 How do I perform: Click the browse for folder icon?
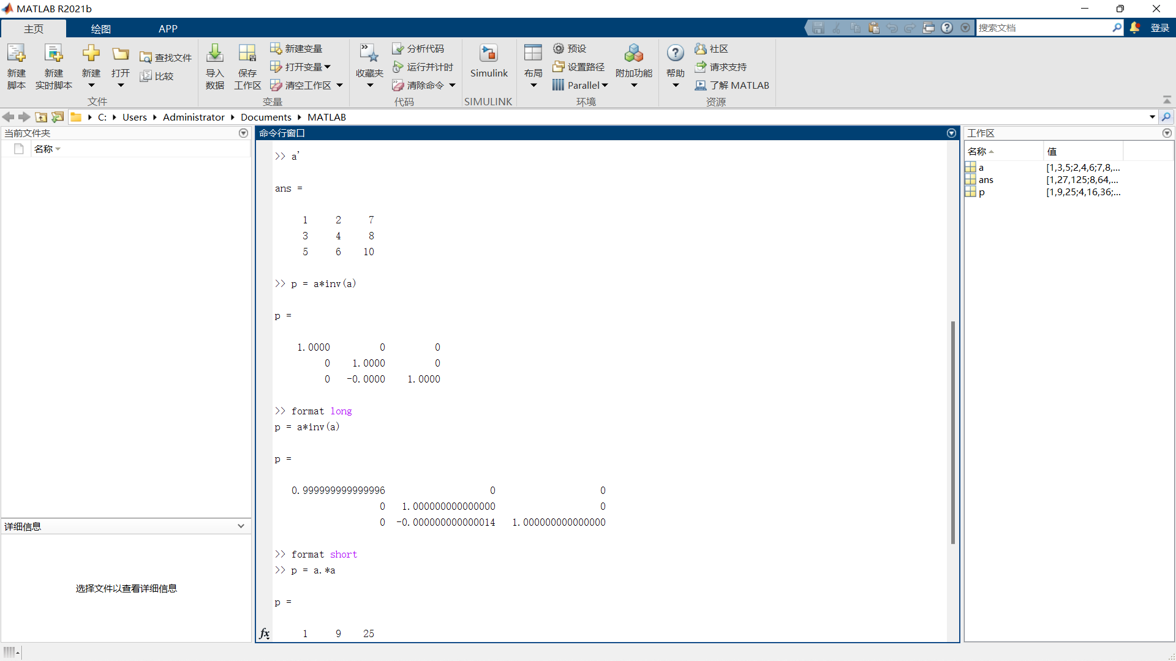point(58,117)
